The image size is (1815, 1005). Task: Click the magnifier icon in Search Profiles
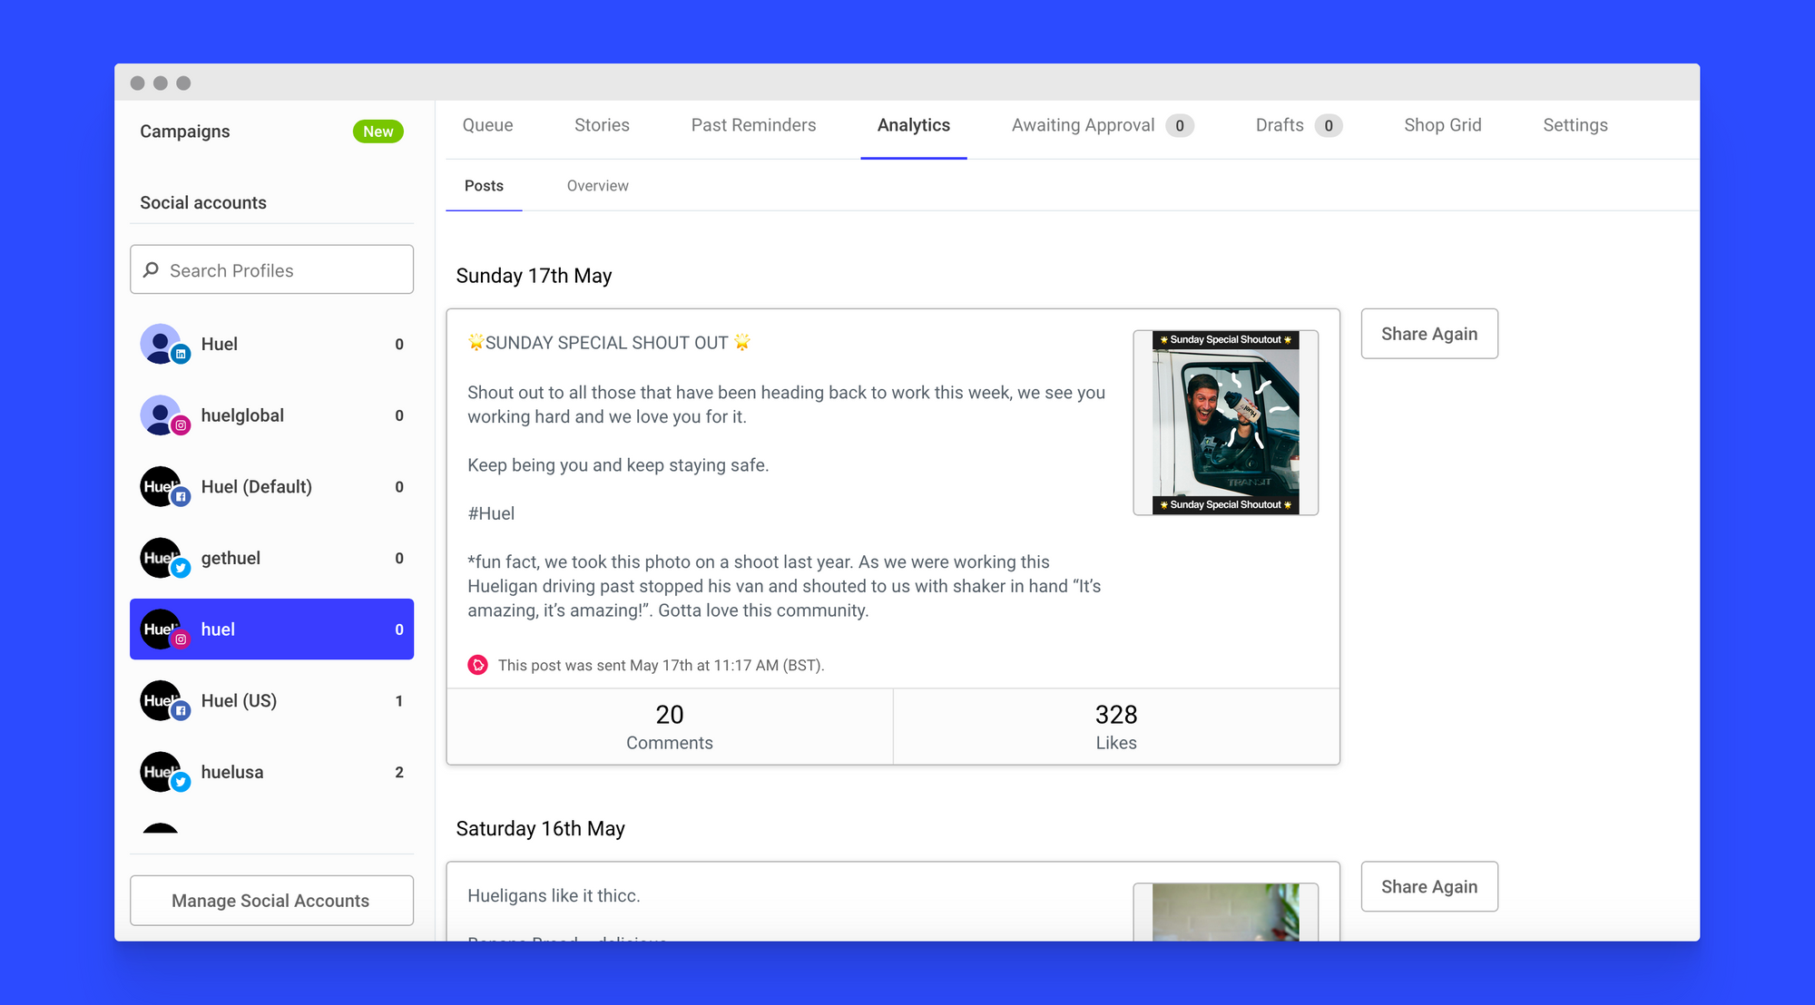click(x=152, y=270)
